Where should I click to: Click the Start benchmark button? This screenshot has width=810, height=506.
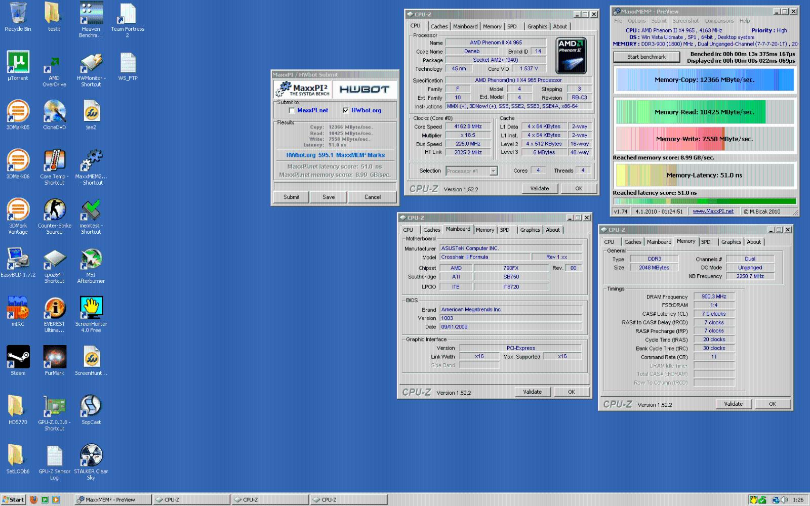pos(646,57)
